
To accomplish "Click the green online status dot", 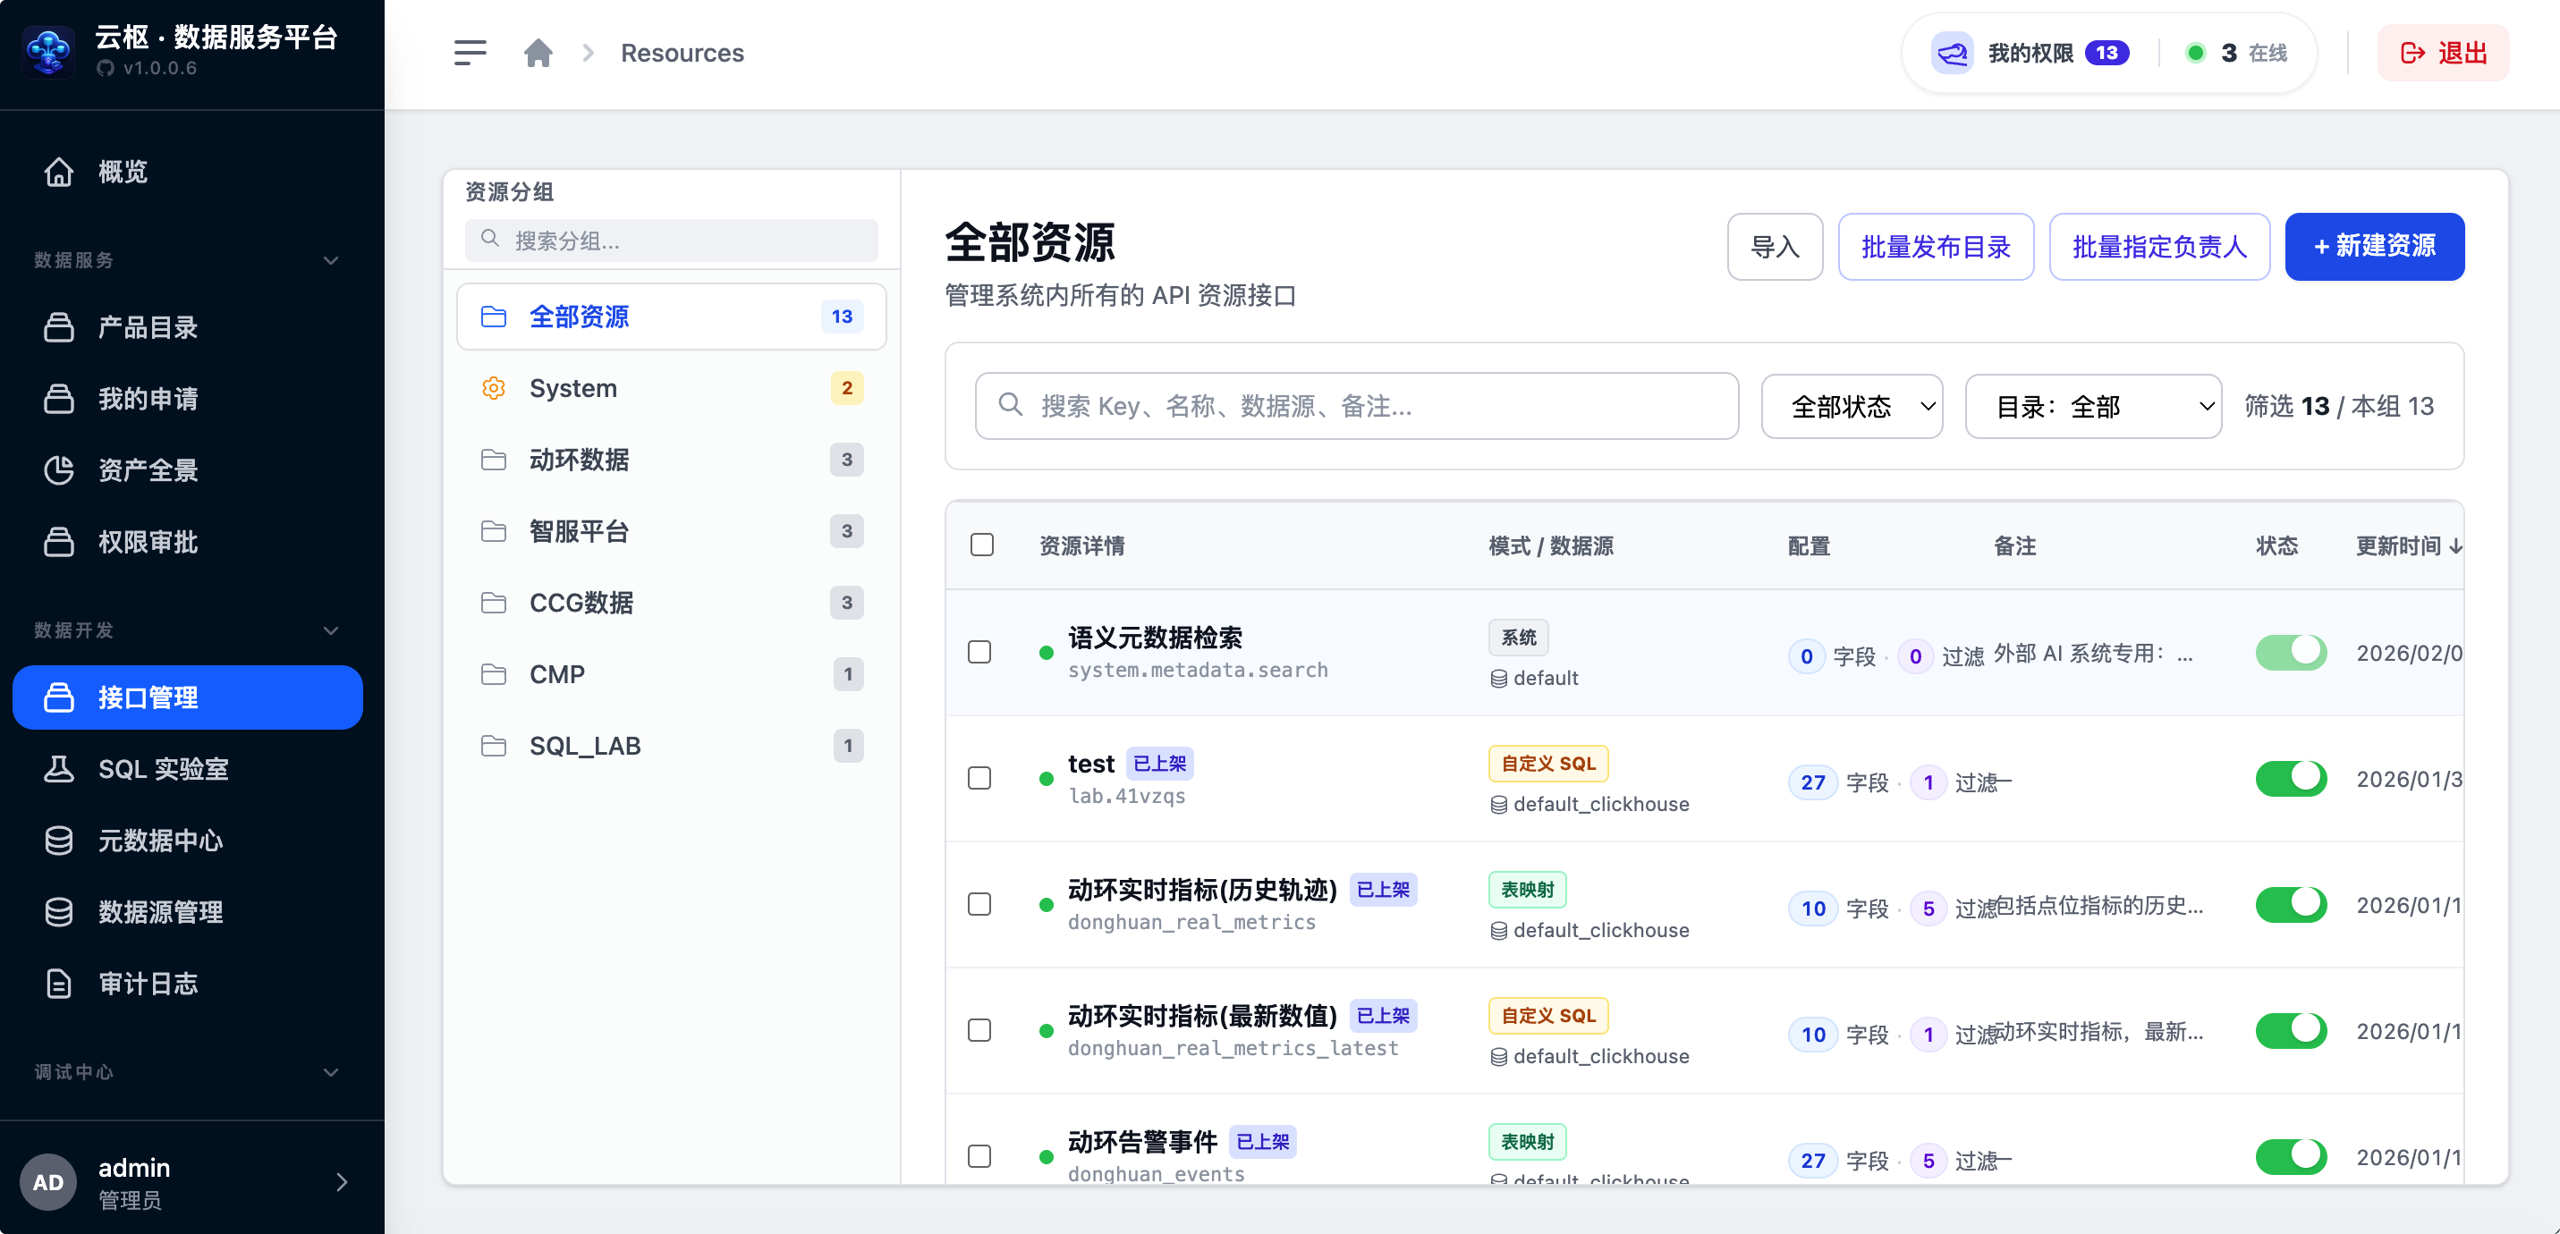I will point(2196,53).
